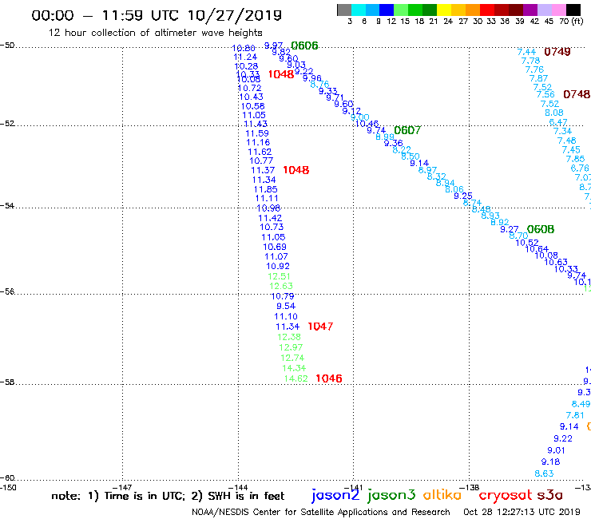Click subtitle '12 hour collection of altimeter wave heights'
This screenshot has width=591, height=519.
pyautogui.click(x=155, y=33)
